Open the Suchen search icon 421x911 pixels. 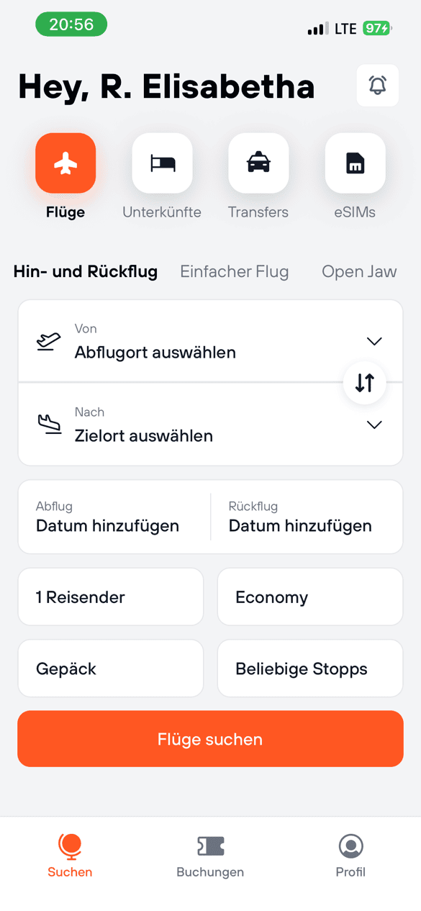coord(69,847)
